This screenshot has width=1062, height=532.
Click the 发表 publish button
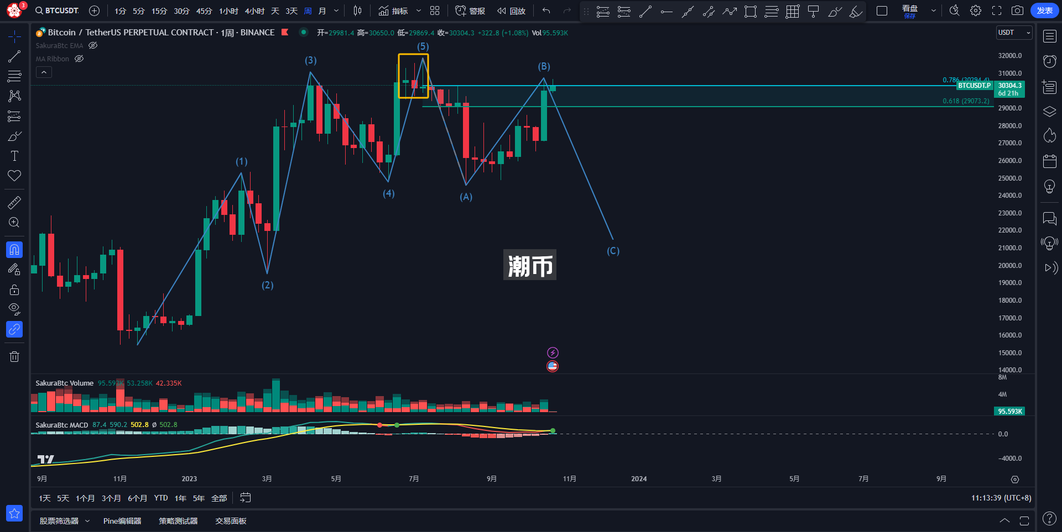click(x=1044, y=10)
